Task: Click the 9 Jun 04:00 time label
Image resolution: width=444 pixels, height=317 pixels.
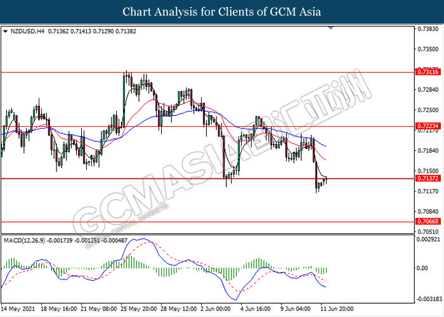Action: pyautogui.click(x=296, y=309)
